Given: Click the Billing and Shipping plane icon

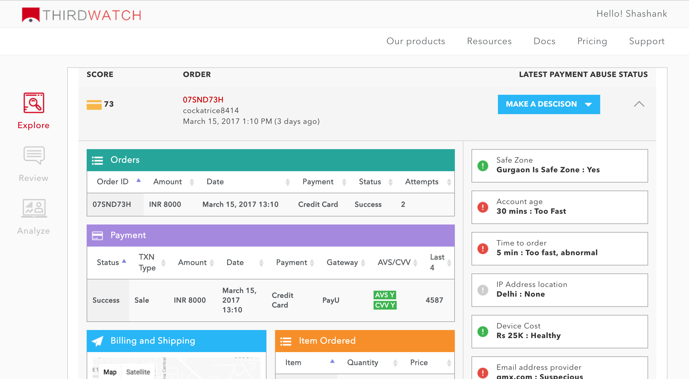Looking at the screenshot, I should click(x=97, y=341).
